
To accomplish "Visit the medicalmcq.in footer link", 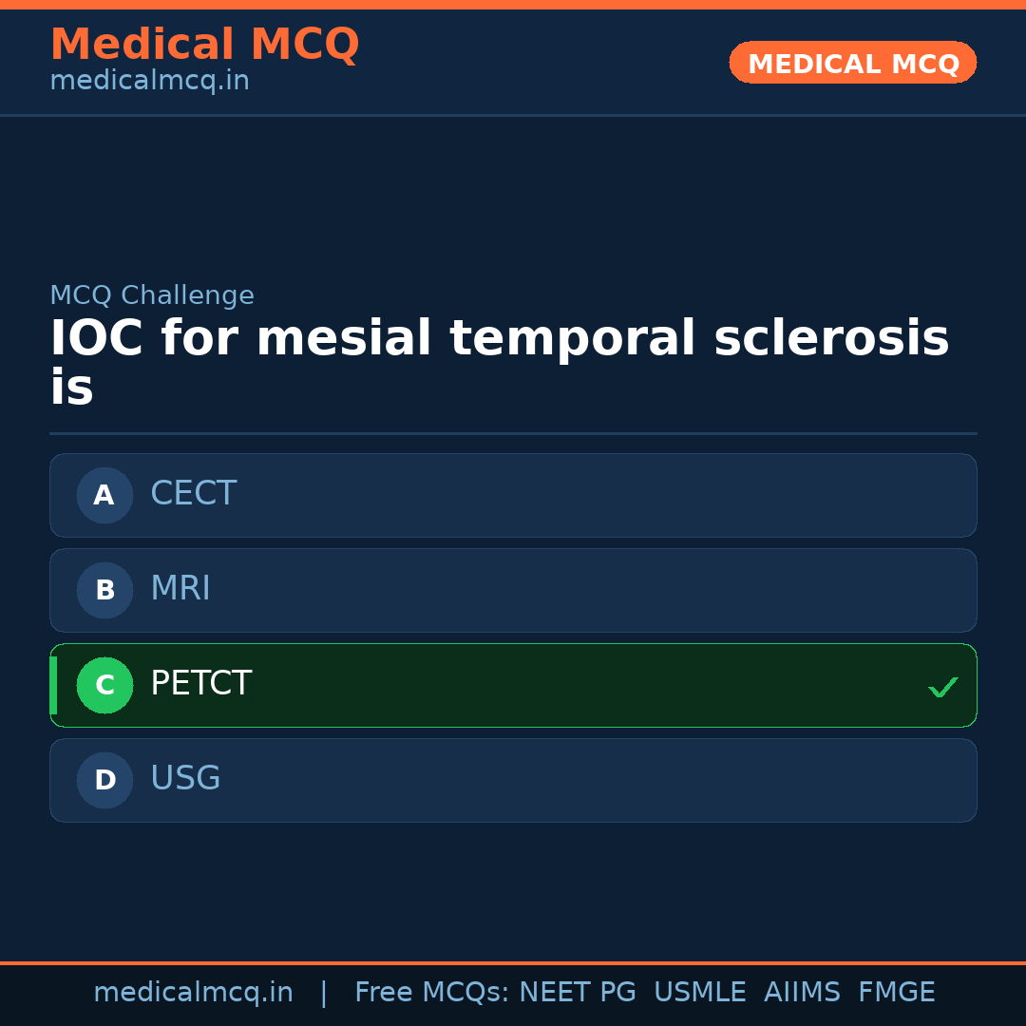I will [x=193, y=991].
